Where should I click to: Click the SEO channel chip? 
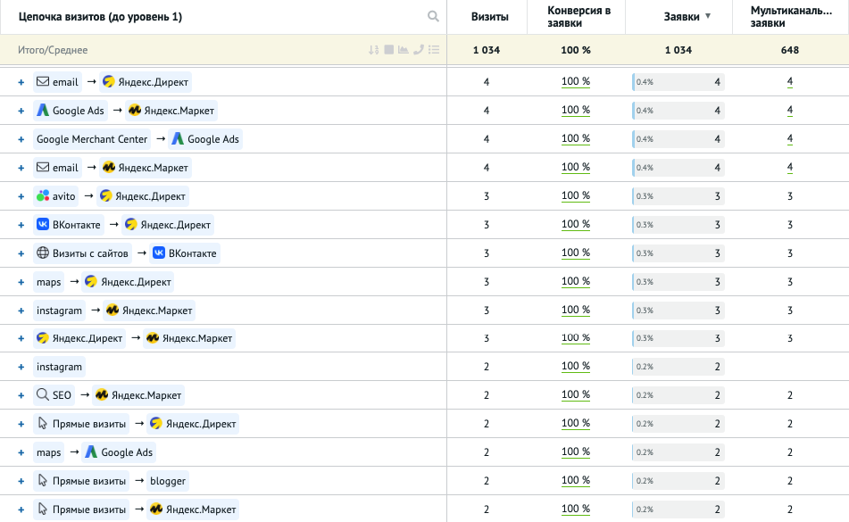click(54, 395)
